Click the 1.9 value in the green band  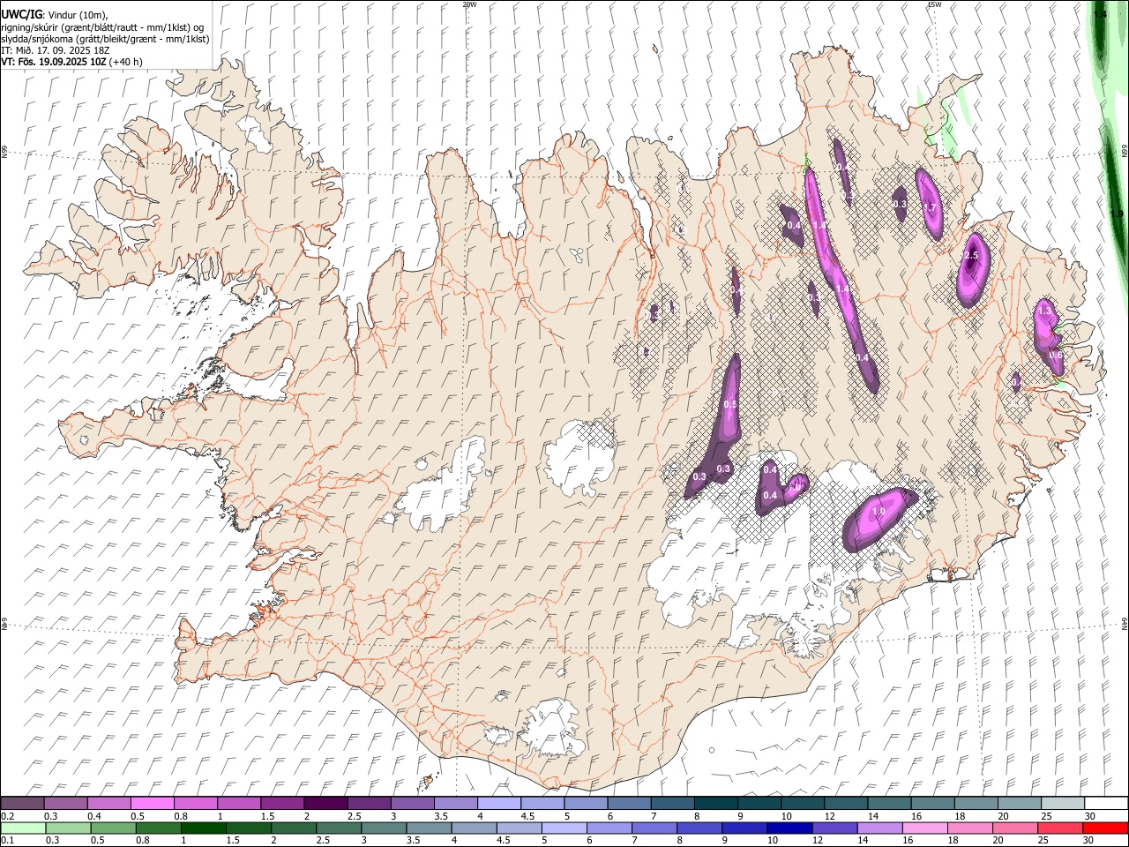[x=1117, y=214]
